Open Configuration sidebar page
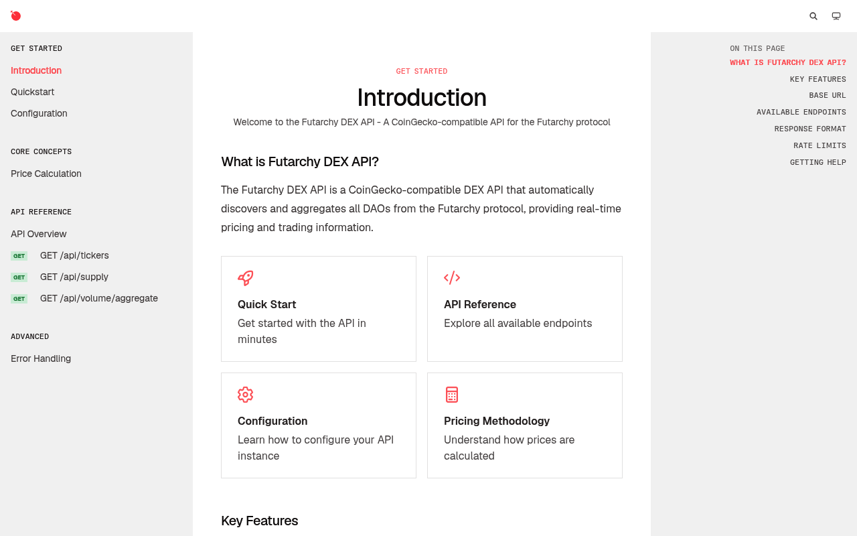The height and width of the screenshot is (536, 857). (39, 113)
